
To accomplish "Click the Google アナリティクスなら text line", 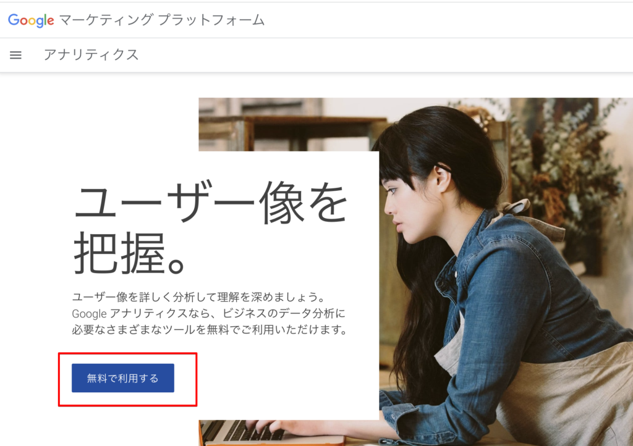I will click(x=209, y=313).
